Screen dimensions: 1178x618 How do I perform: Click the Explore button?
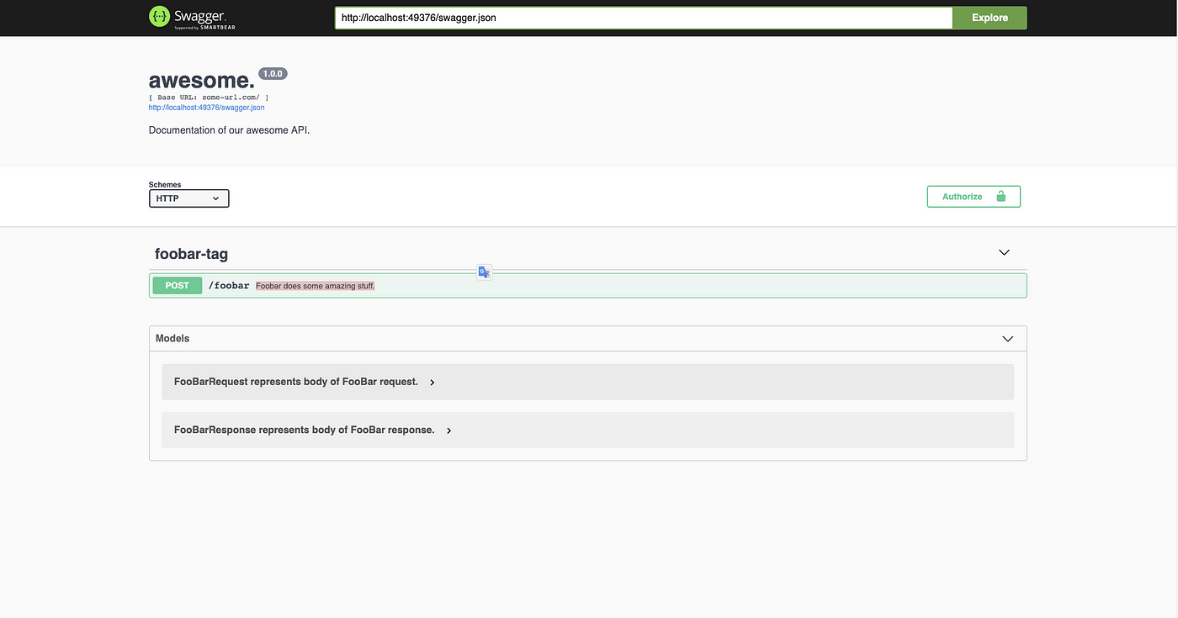click(x=990, y=18)
